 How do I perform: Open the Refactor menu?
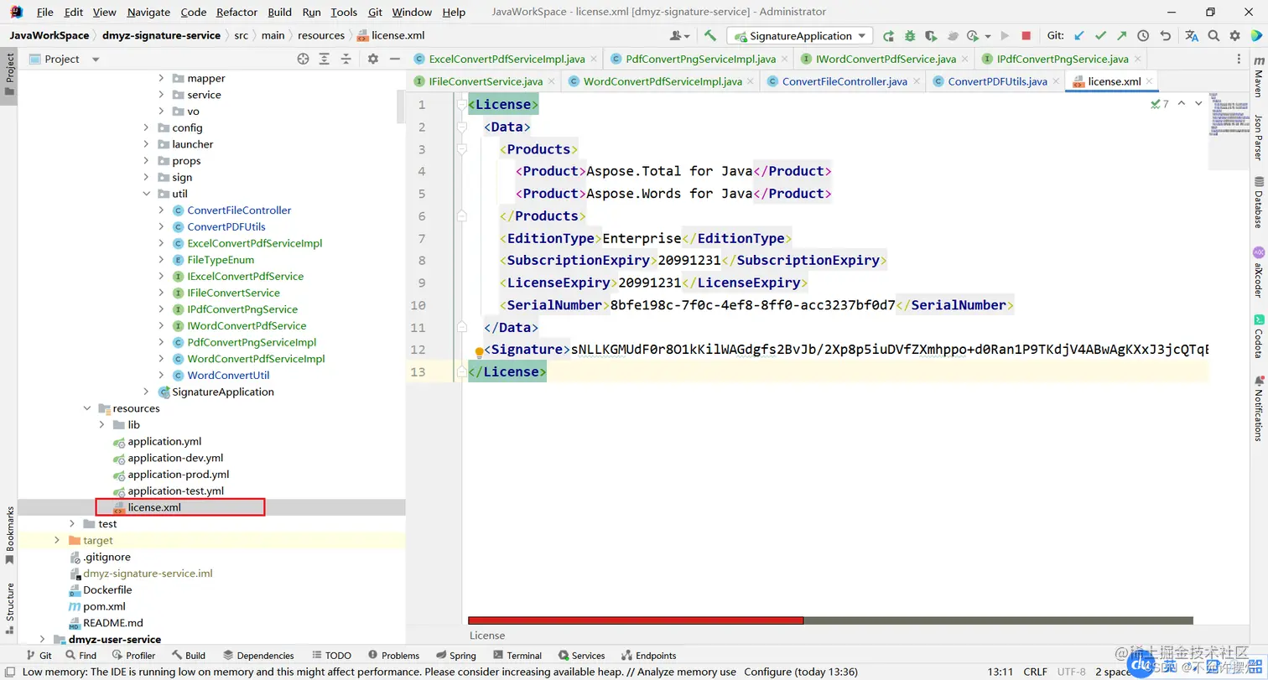click(236, 12)
